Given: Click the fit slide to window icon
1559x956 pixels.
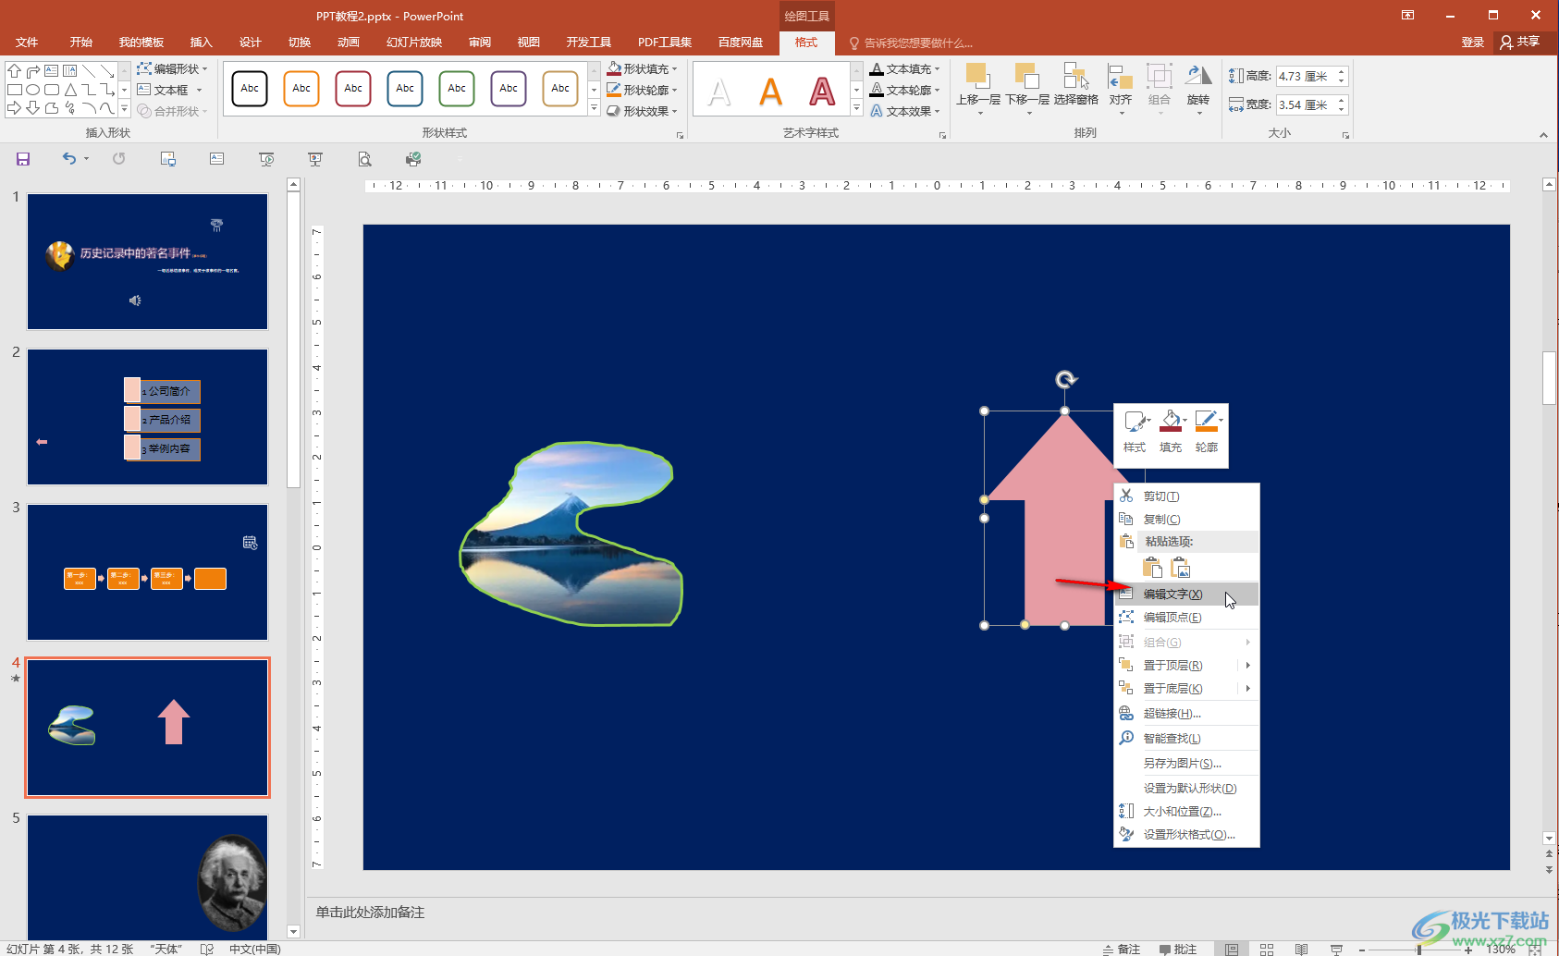Looking at the screenshot, I should point(1535,950).
